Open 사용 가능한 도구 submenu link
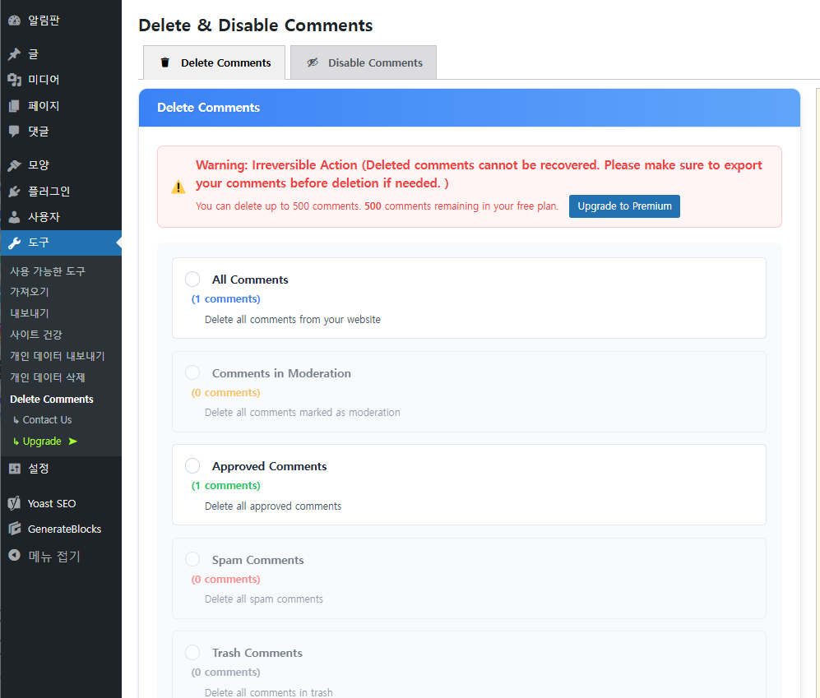Viewport: 820px width, 698px height. [x=48, y=270]
